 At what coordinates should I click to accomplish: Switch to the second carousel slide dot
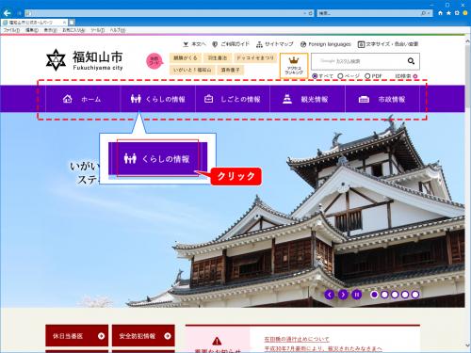coord(384,295)
